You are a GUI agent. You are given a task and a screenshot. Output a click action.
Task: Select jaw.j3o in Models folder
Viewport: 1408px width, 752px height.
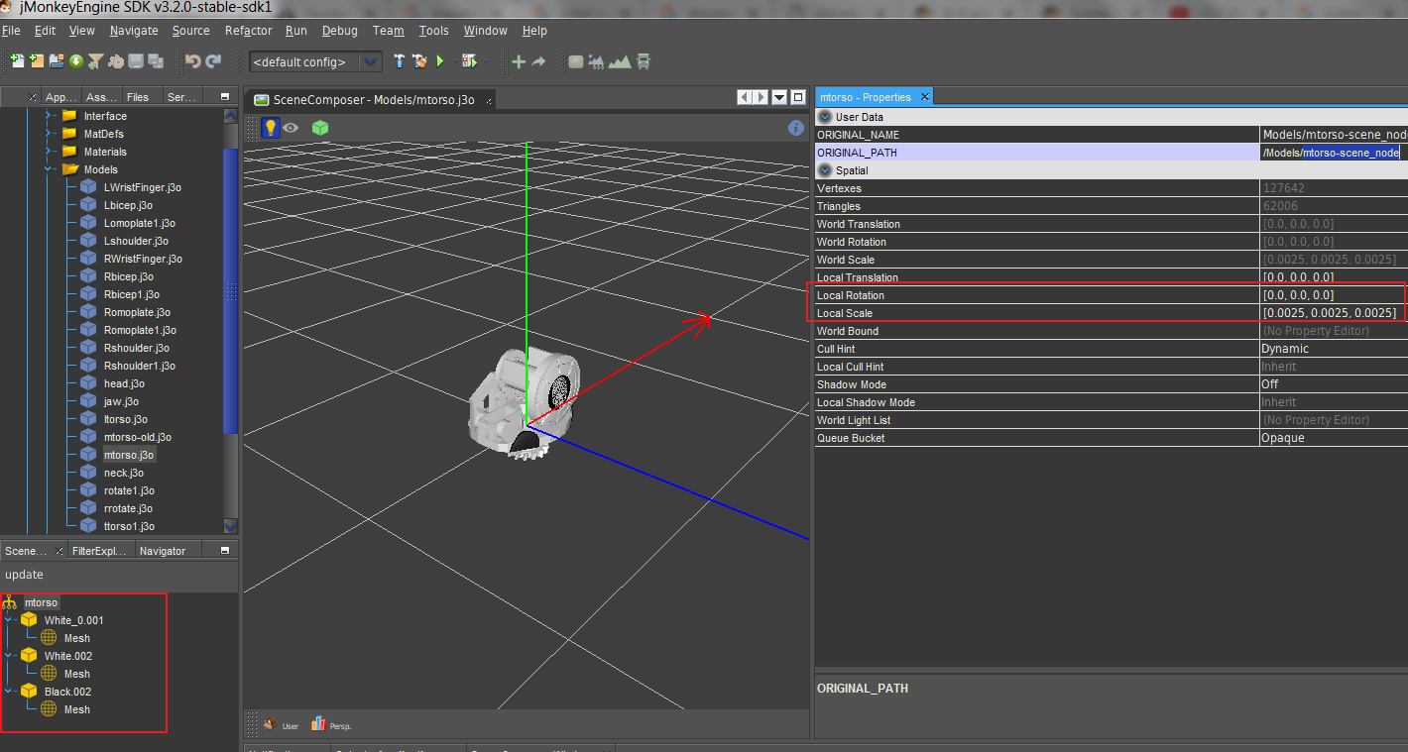click(121, 401)
